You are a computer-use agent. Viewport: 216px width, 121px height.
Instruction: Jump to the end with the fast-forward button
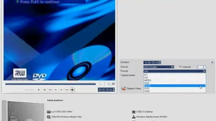pyautogui.click(x=67, y=90)
